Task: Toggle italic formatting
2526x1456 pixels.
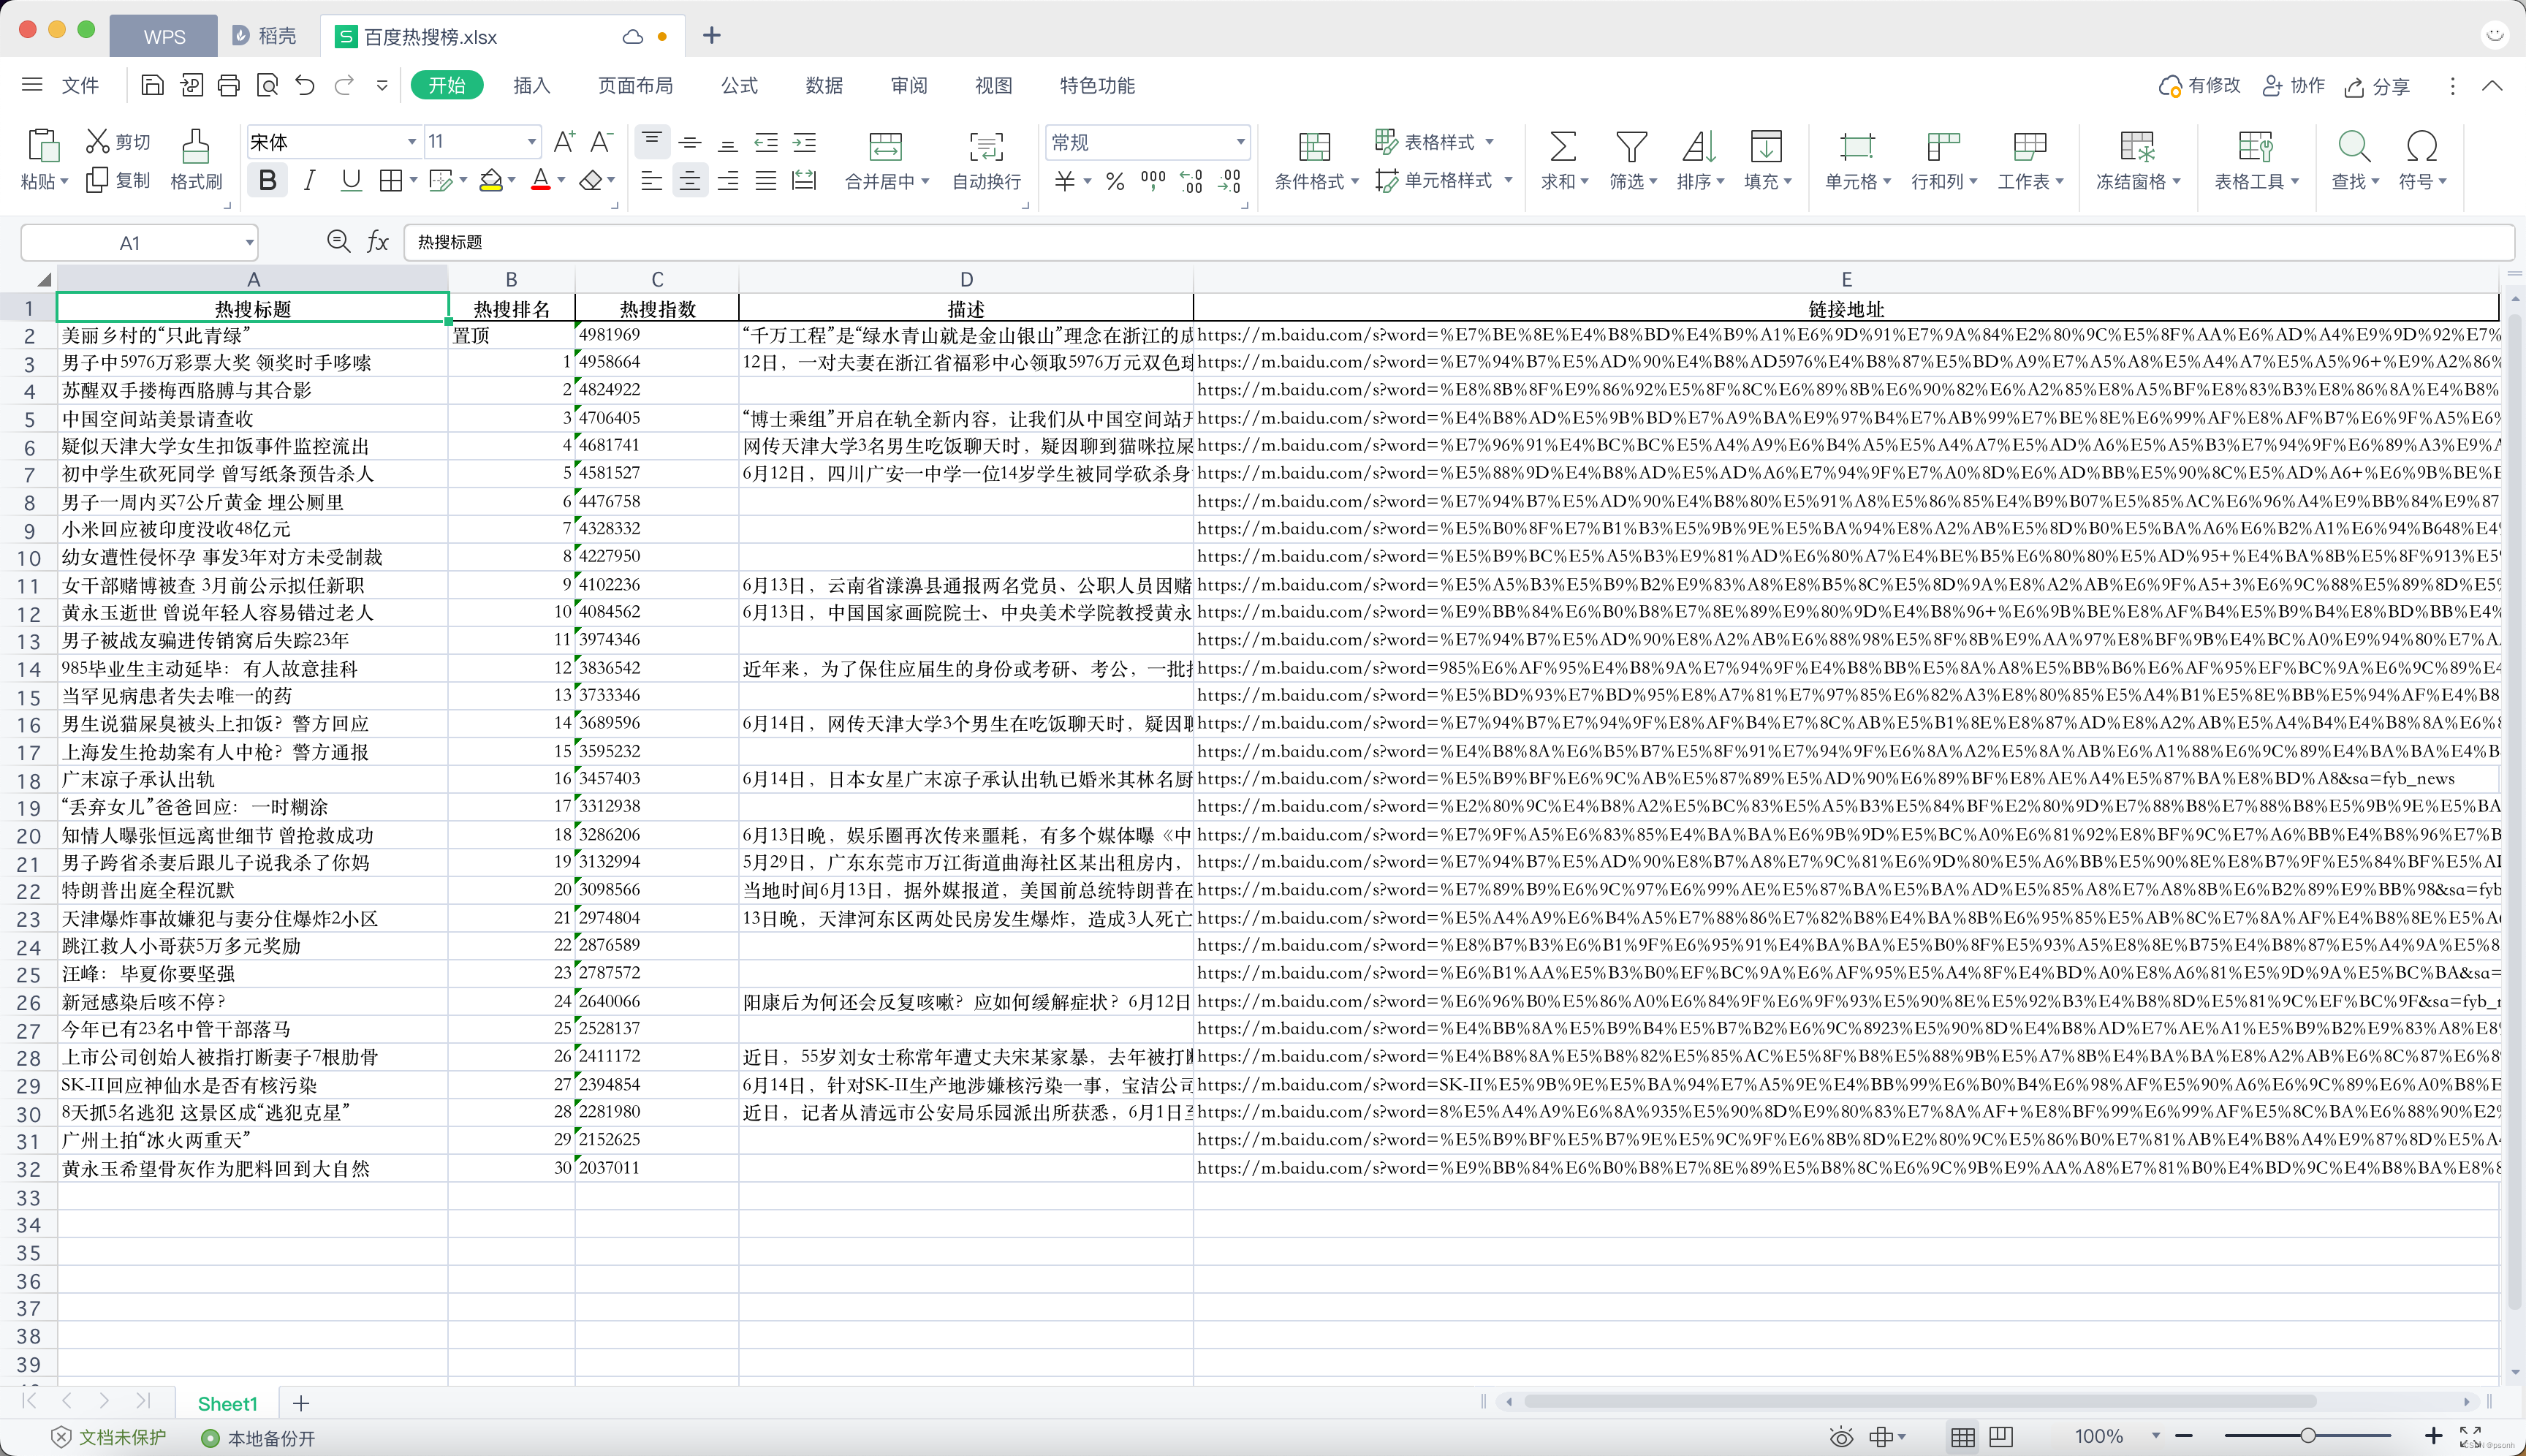Action: pyautogui.click(x=310, y=180)
